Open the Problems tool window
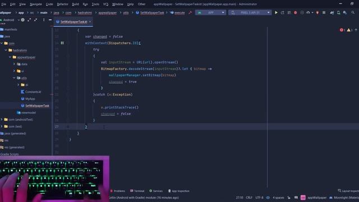 117,191
